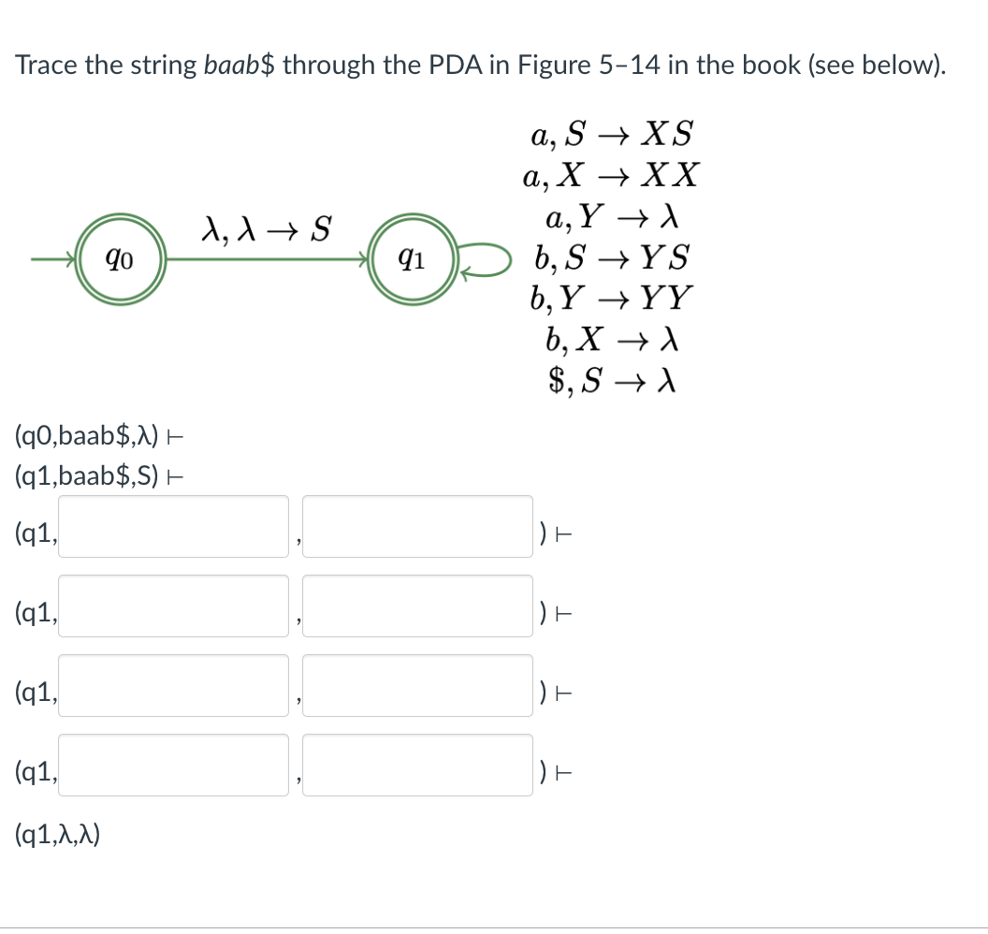988x934 pixels.
Task: Click the turnstile symbol after the third row
Action: 561,686
